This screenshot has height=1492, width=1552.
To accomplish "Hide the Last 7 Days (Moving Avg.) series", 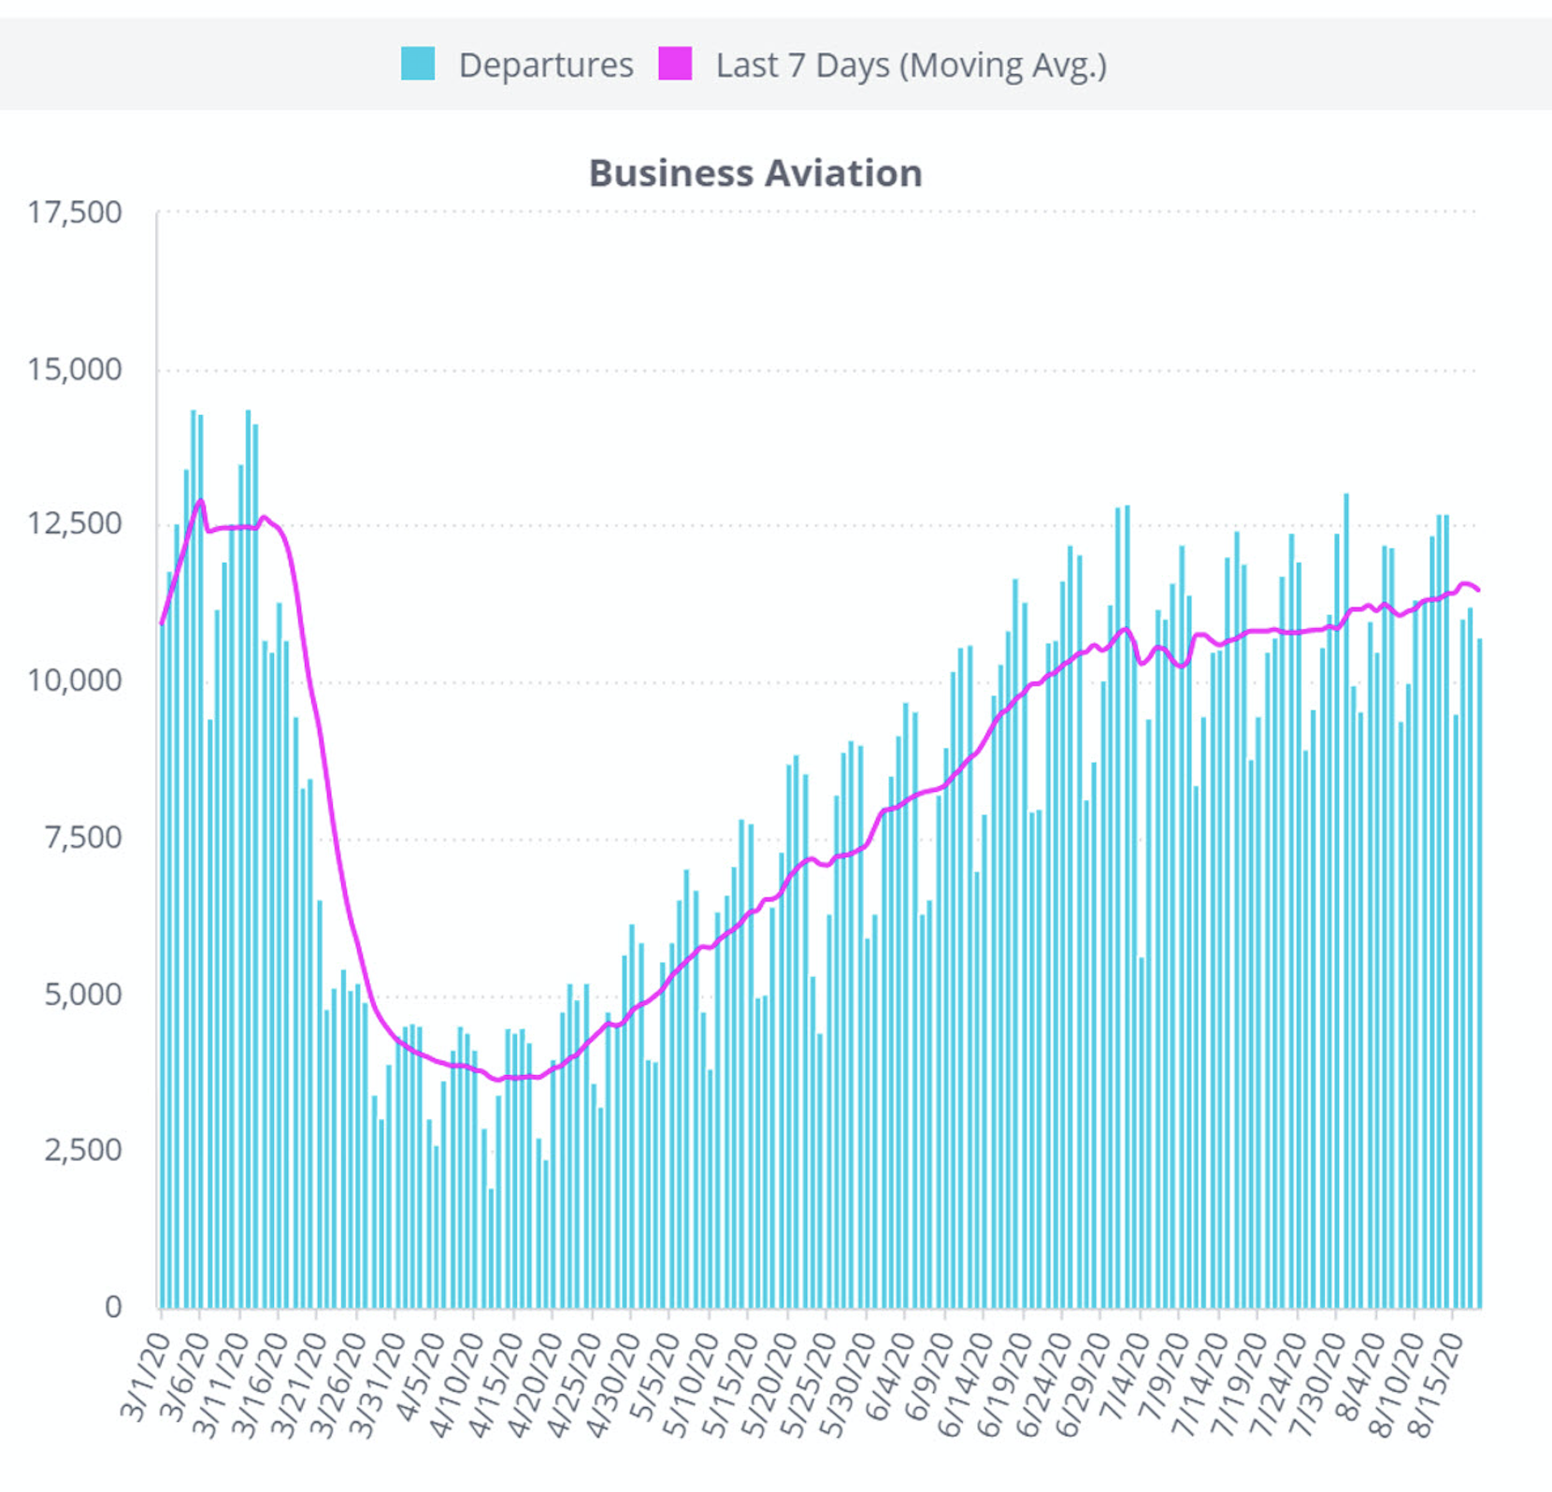I will click(x=911, y=65).
